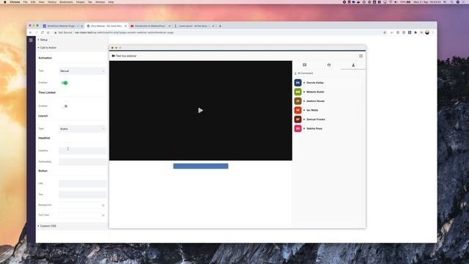Click the expand icon in webinar preview header
The height and width of the screenshot is (264, 469).
coord(361,56)
